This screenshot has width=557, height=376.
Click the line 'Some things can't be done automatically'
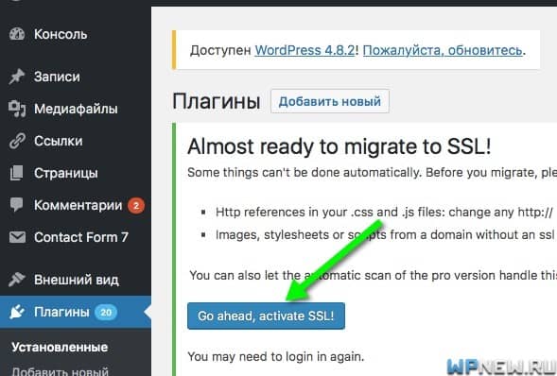tap(372, 172)
